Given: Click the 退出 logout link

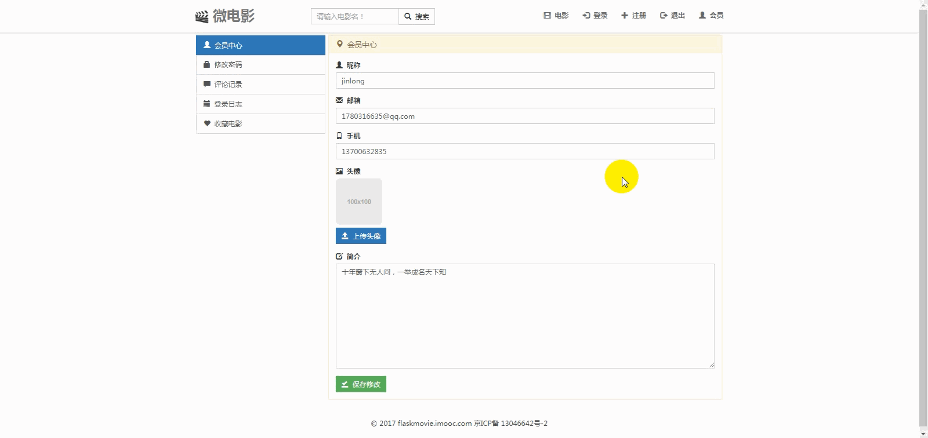Looking at the screenshot, I should (672, 16).
